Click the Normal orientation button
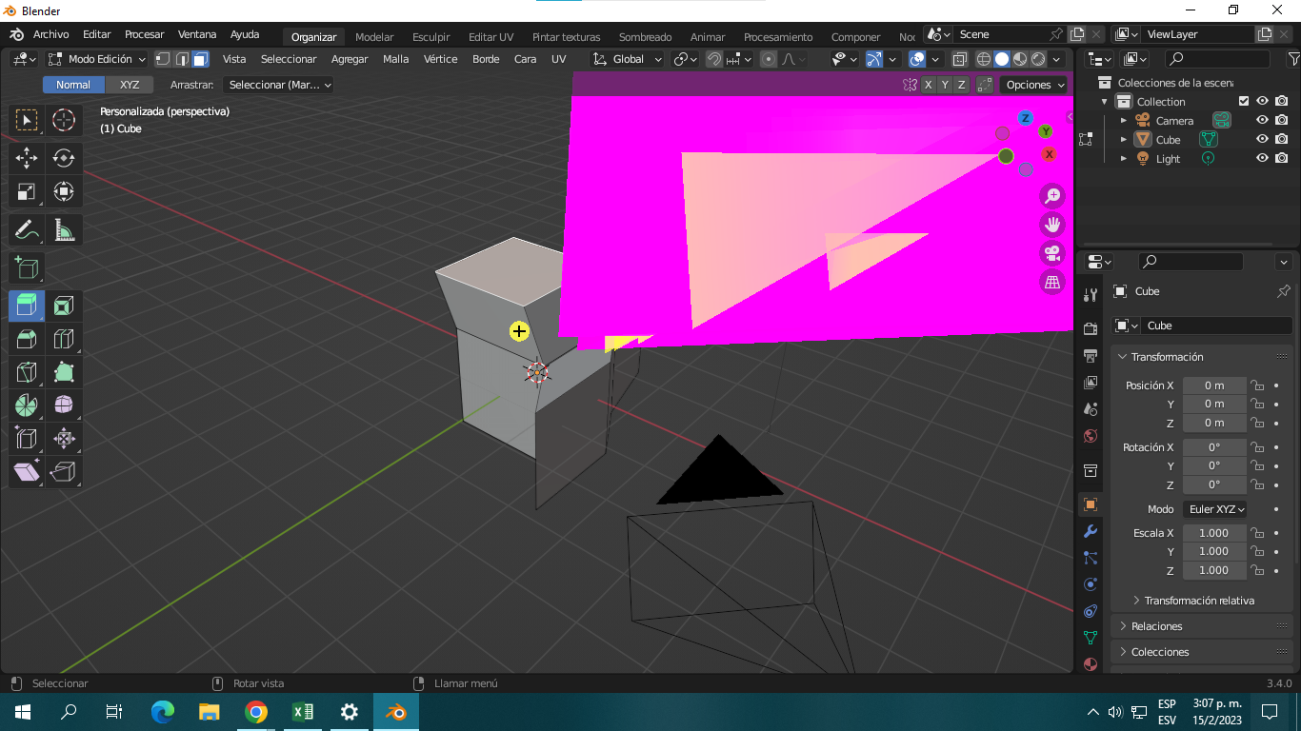Screen dimensions: 1301x731 point(73,85)
